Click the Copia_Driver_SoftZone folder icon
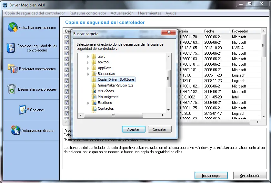Image resolution: width=271 pixels, height=183 pixels. (94, 79)
